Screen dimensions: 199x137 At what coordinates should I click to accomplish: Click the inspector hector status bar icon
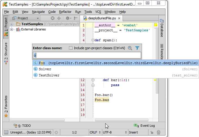coord(158,132)
